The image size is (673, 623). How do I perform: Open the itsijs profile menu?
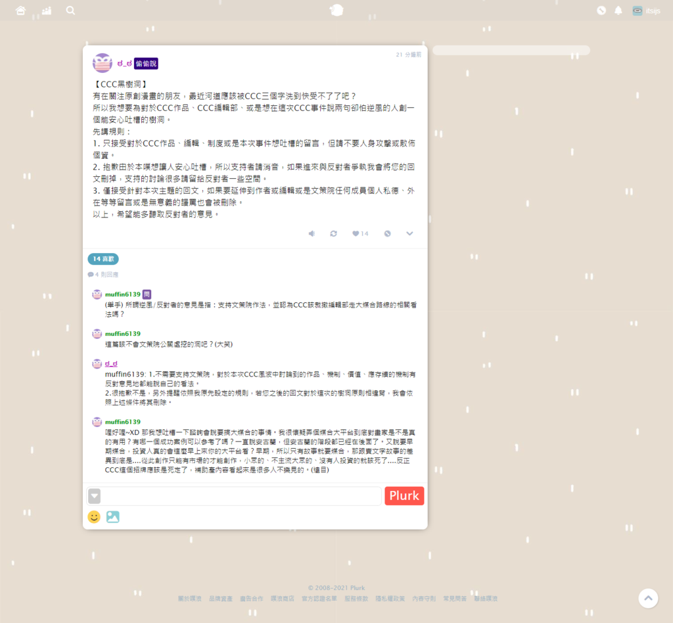pyautogui.click(x=647, y=11)
